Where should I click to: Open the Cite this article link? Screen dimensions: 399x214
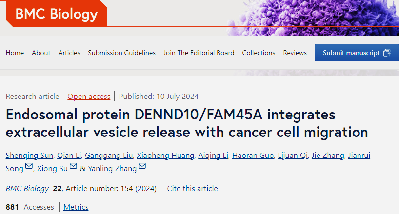pos(192,188)
